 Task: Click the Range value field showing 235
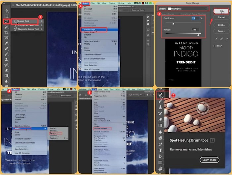pos(195,29)
